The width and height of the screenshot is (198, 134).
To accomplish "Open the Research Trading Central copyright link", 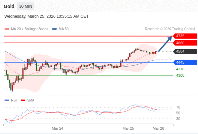I will 170,29.
